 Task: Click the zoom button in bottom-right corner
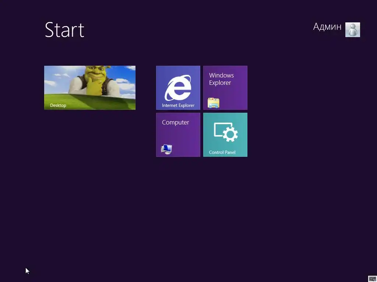pyautogui.click(x=372, y=279)
